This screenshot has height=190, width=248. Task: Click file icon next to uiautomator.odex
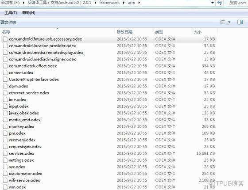(x=5, y=174)
